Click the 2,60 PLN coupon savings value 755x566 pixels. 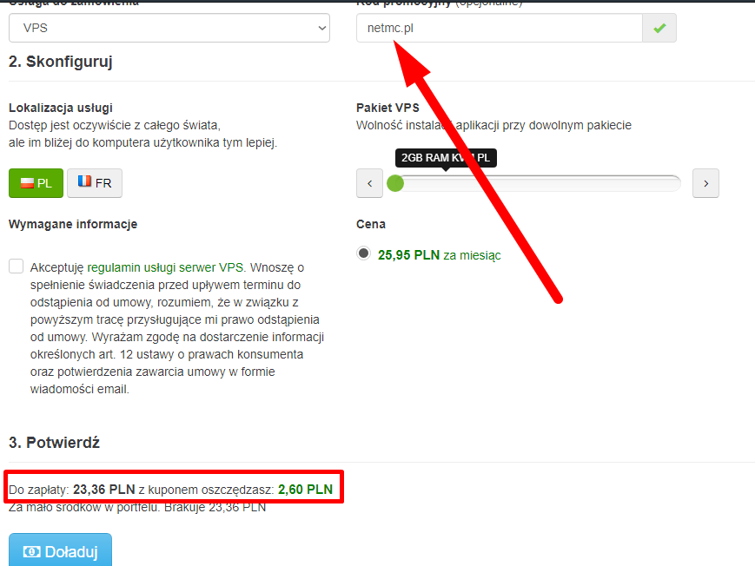click(x=305, y=490)
